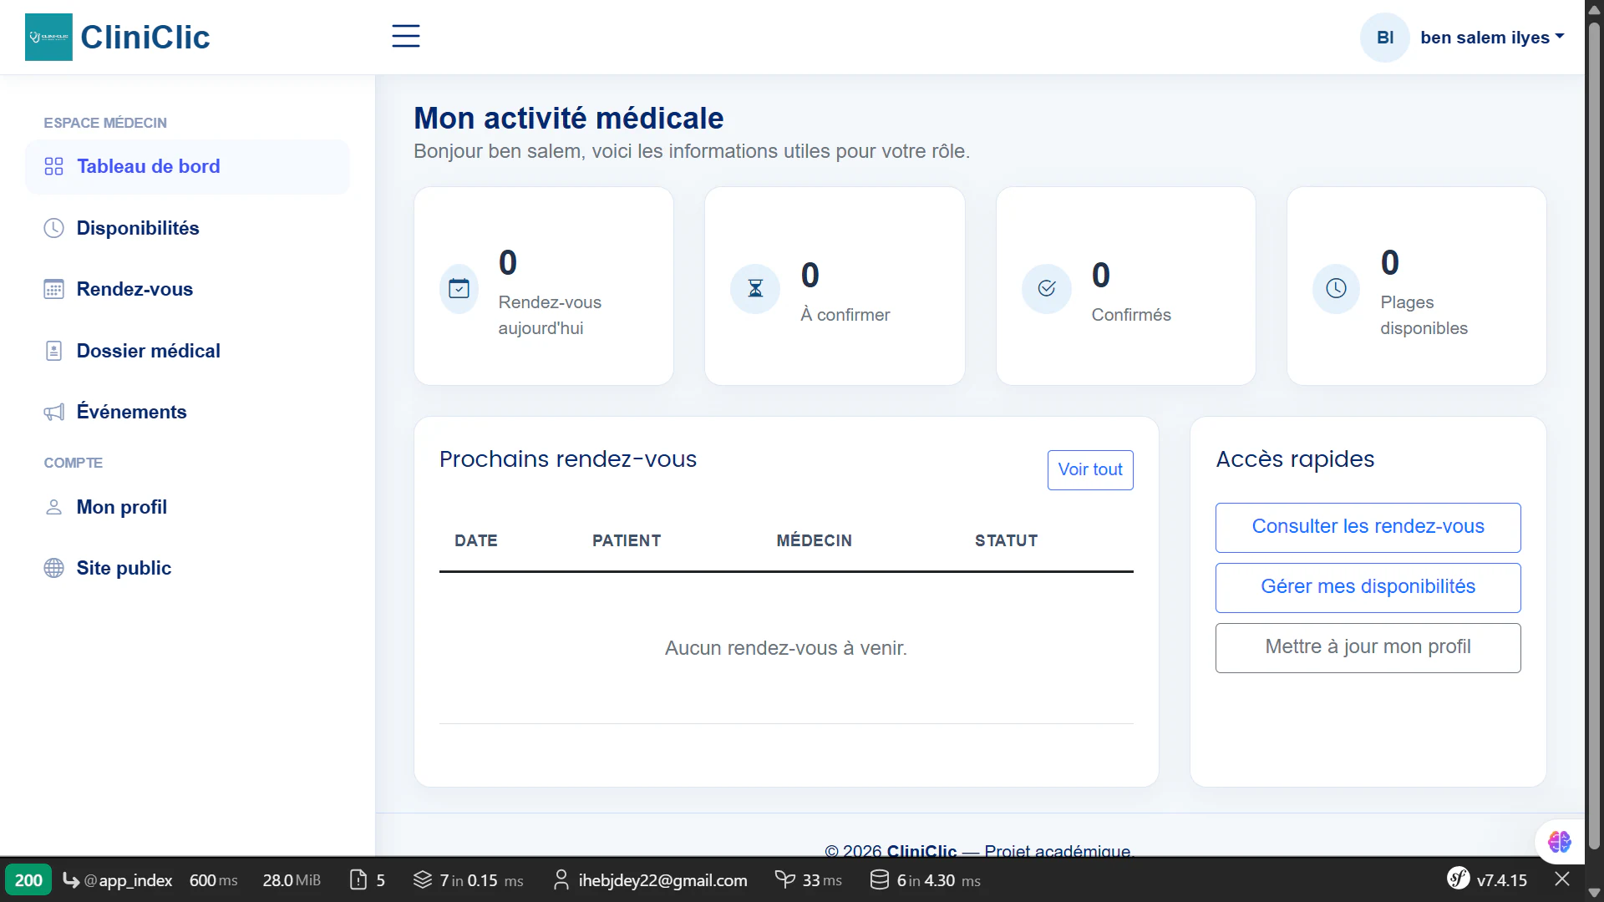
Task: Click the BI user avatar
Action: [1384, 38]
